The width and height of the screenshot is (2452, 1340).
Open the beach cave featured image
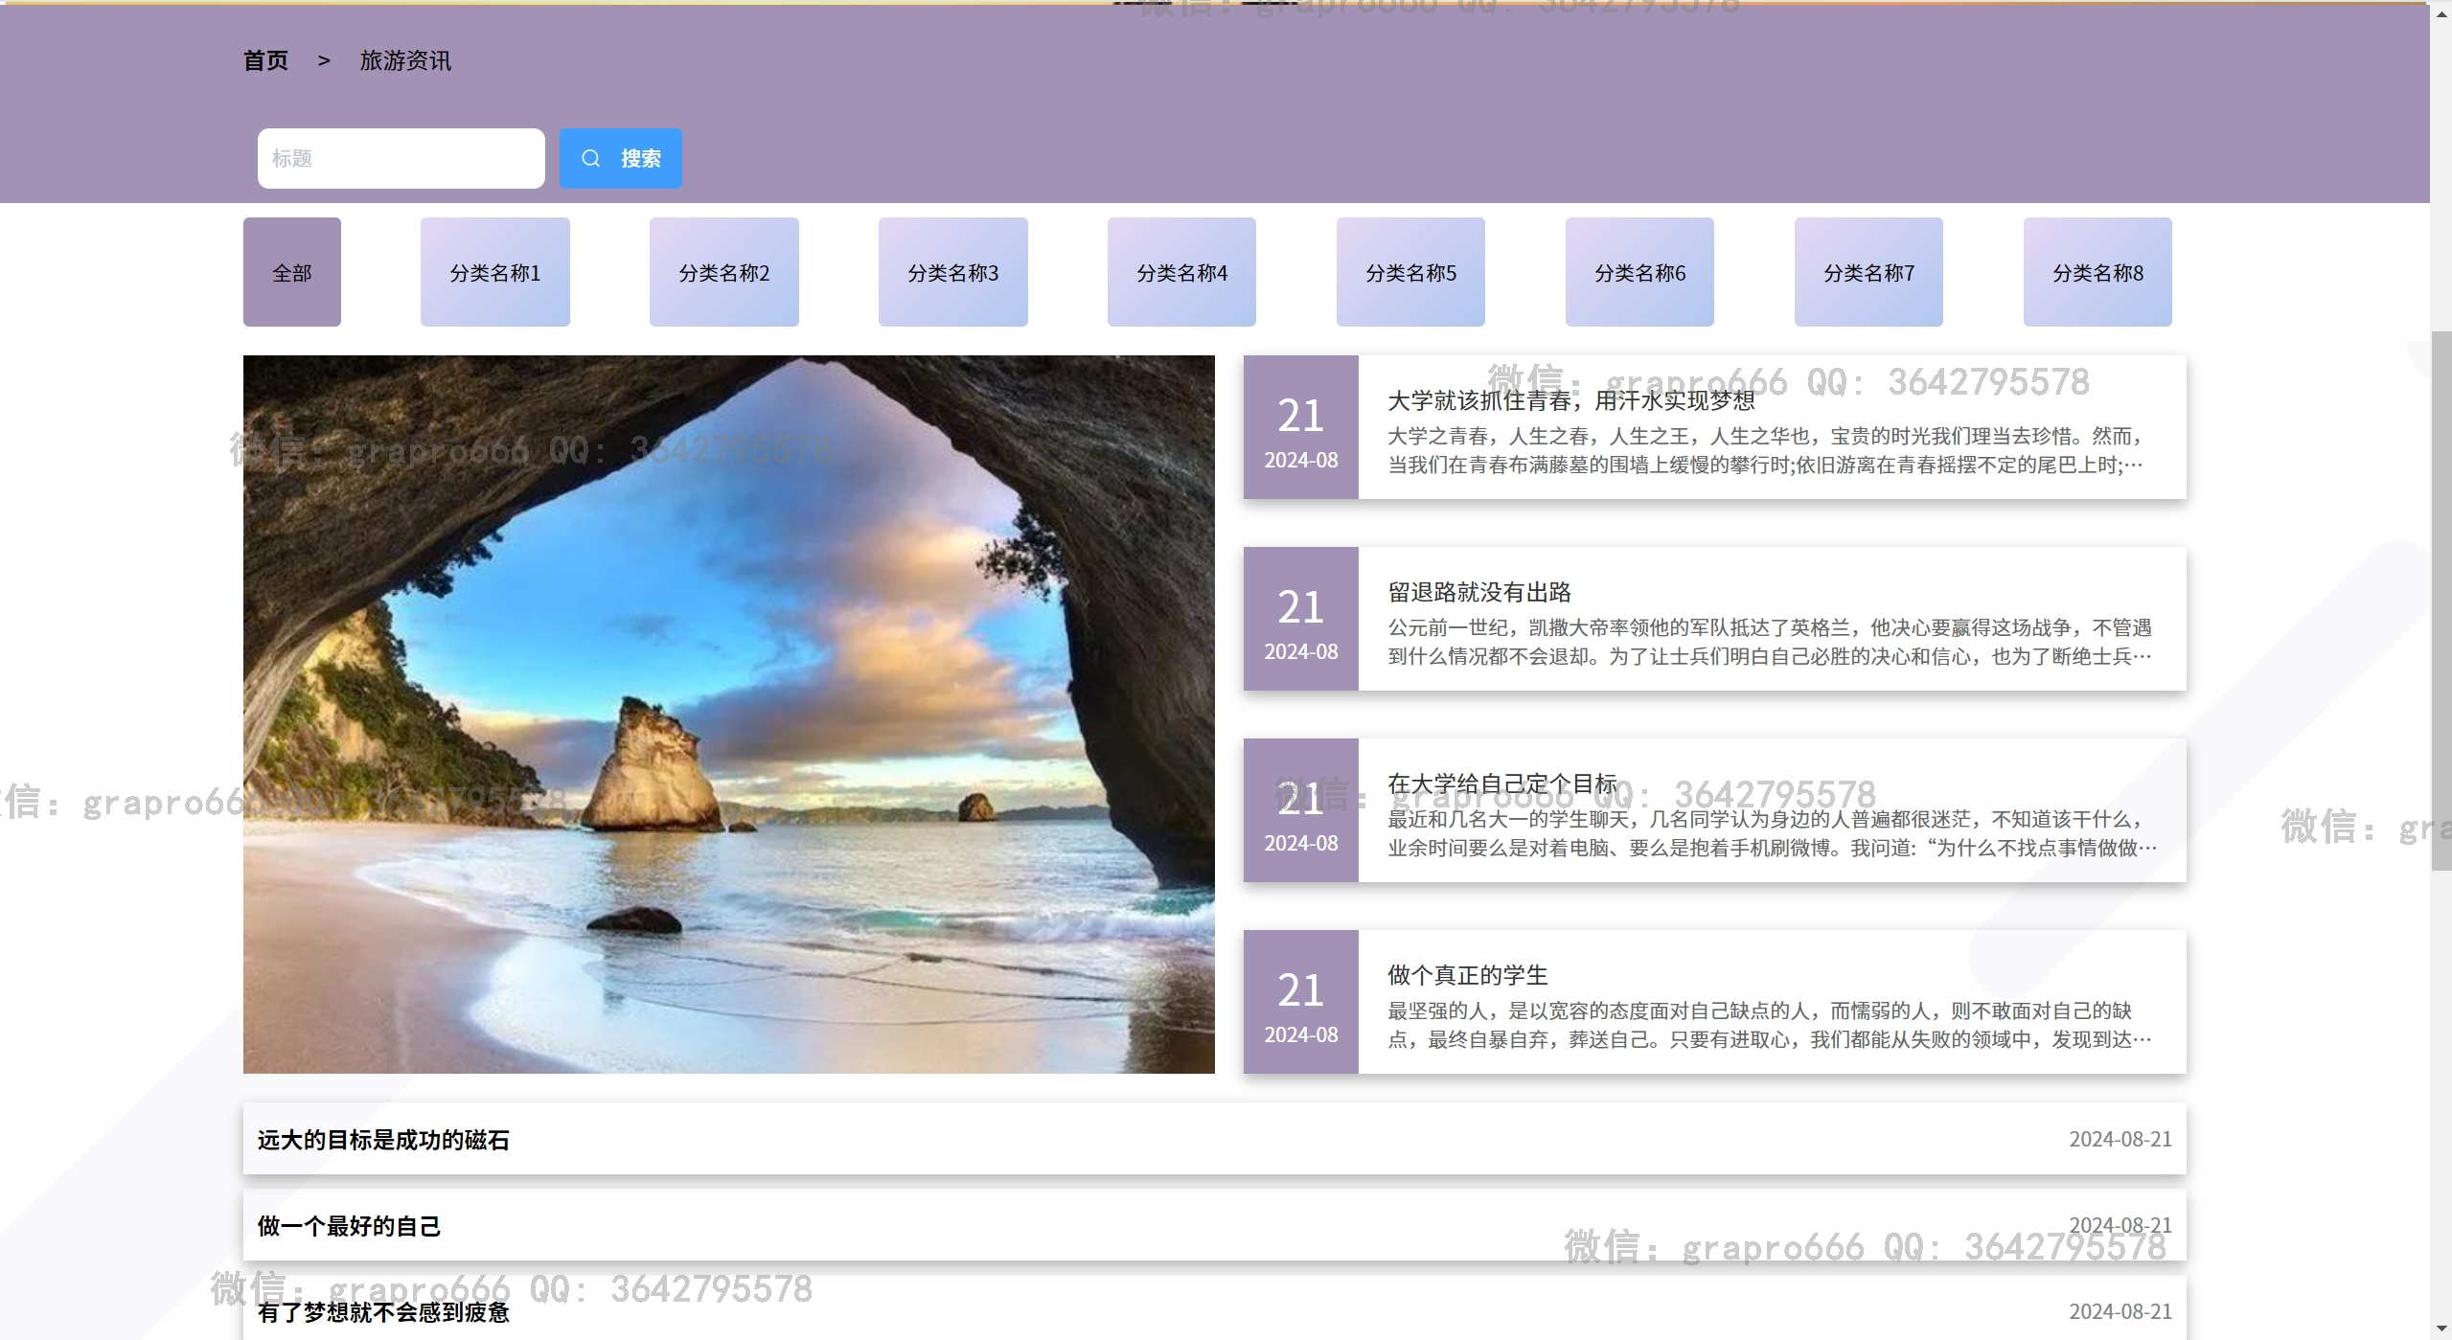click(728, 714)
